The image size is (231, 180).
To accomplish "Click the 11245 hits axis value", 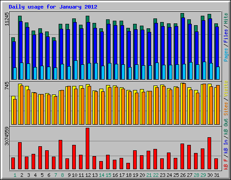I will 7,19.
